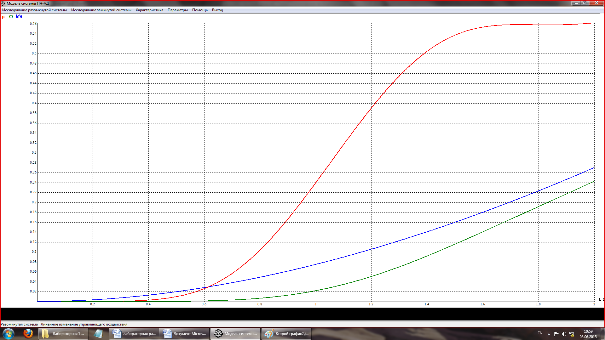Switch to Второй график2.j... Paint window
Screen dimensions: 605x340
[286, 334]
